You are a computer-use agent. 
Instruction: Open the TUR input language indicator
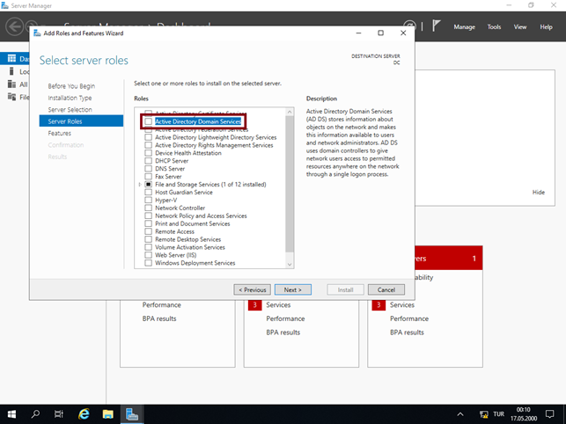(x=498, y=414)
